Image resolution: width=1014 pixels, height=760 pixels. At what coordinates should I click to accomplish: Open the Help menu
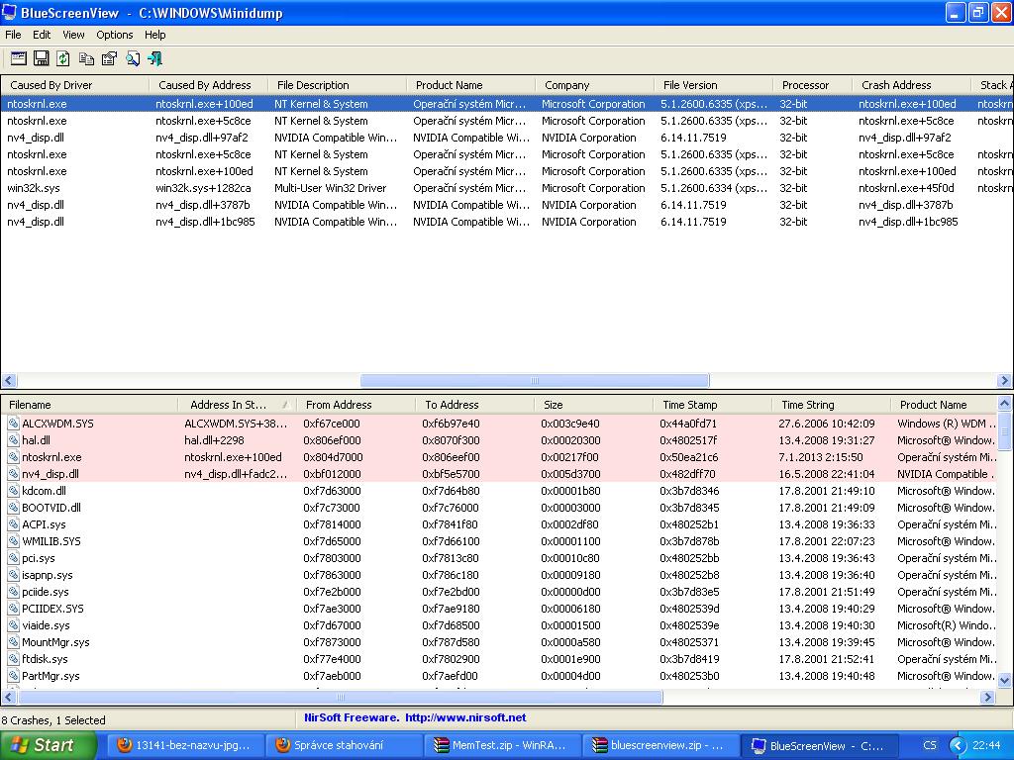[154, 35]
